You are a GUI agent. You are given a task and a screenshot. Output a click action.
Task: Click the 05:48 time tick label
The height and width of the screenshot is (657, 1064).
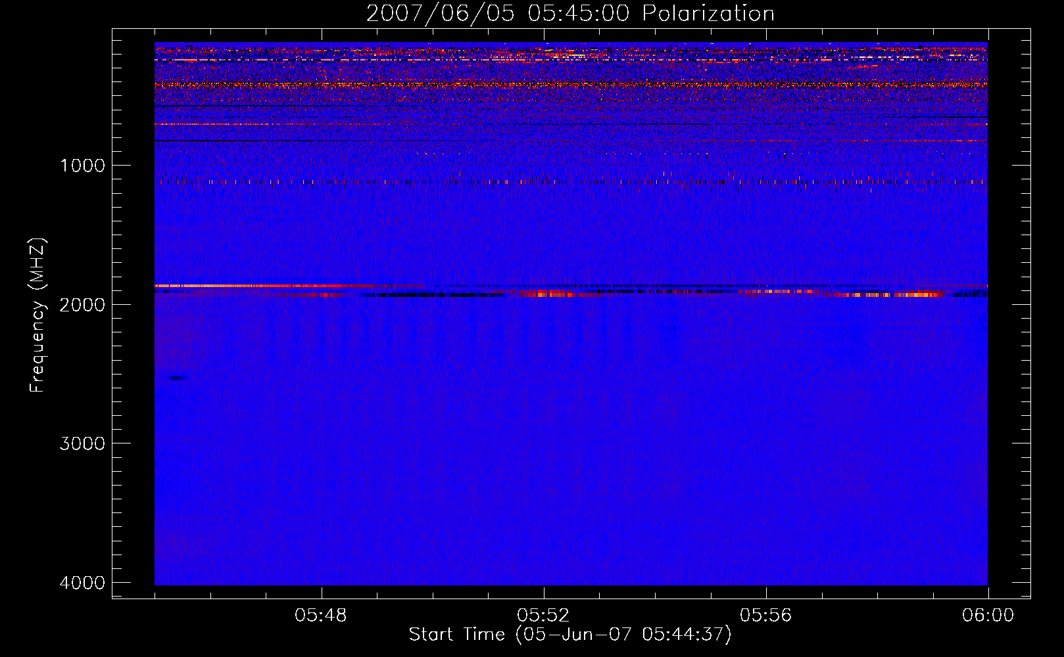321,616
